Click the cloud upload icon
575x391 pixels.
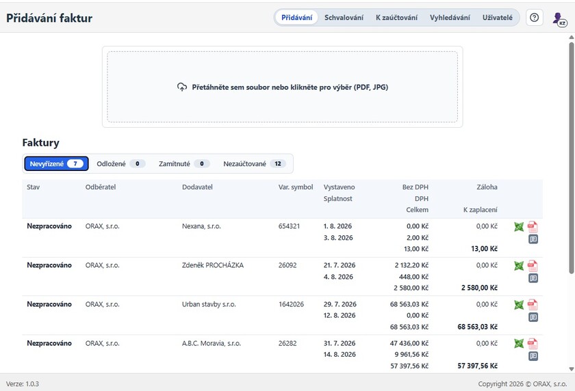182,87
